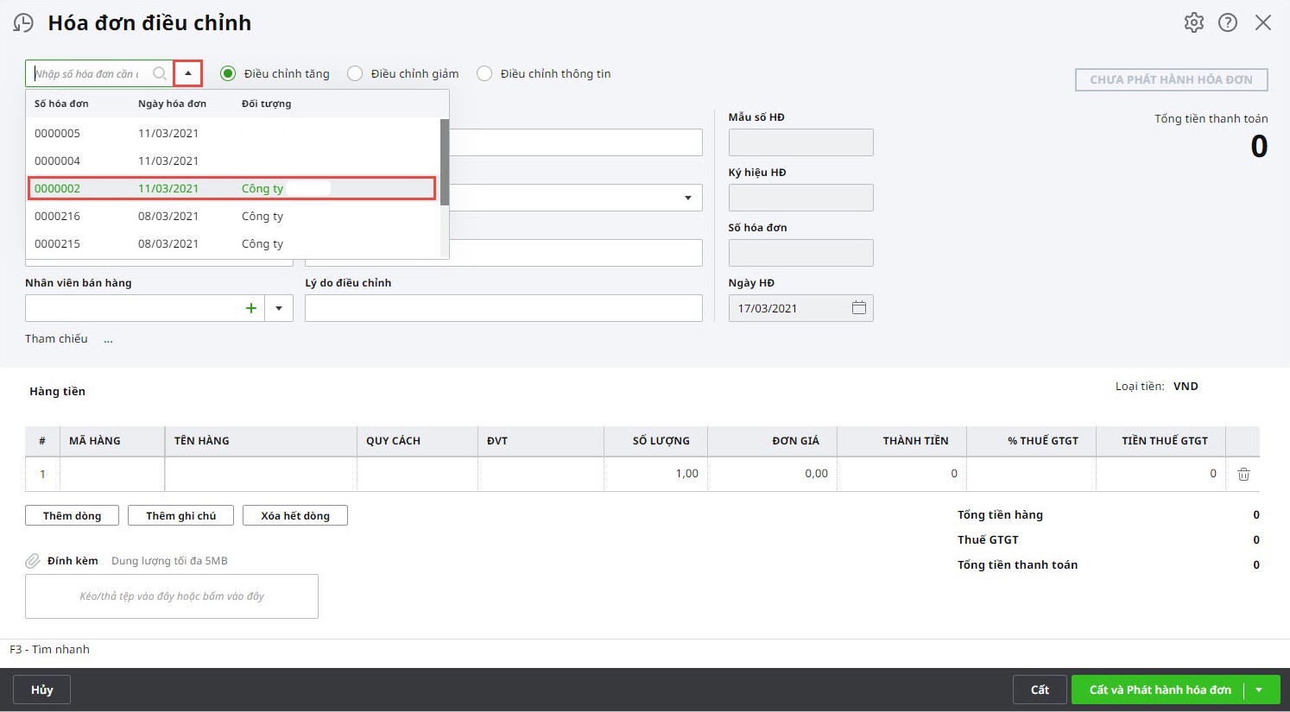This screenshot has width=1290, height=712.
Task: Click the invoice list scrollbar
Action: [x=445, y=162]
